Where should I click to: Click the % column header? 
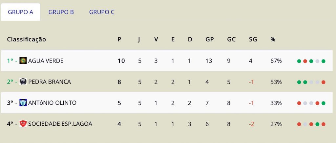click(273, 39)
